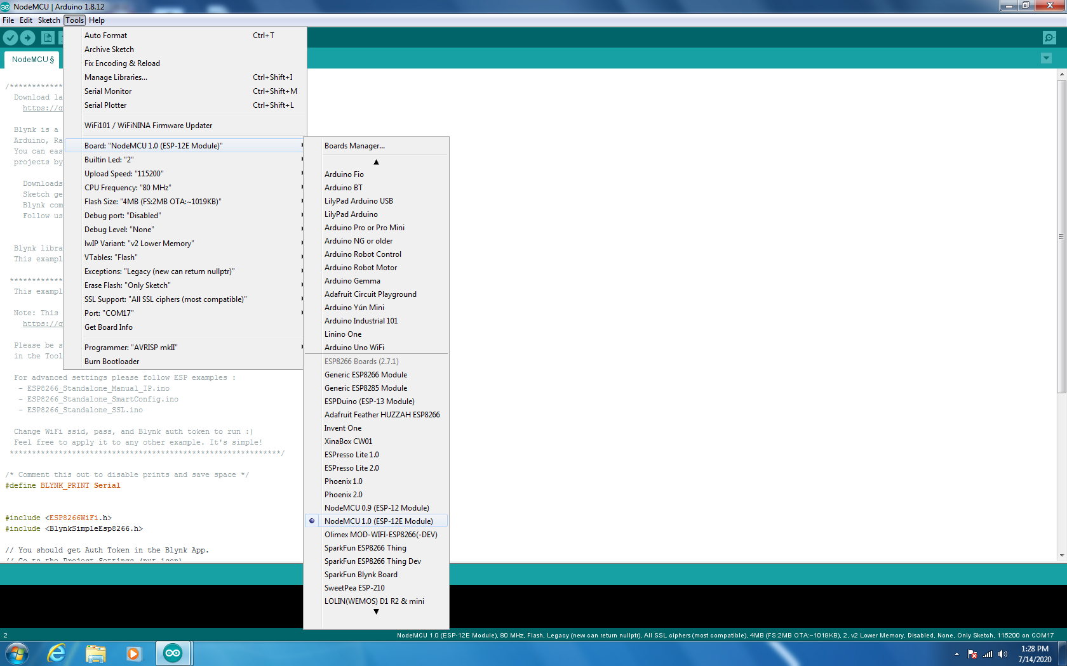Open Internet Explorer from the taskbar

tap(57, 653)
